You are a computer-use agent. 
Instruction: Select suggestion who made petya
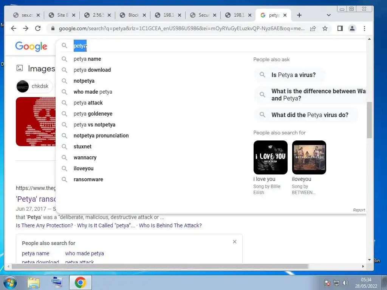pyautogui.click(x=93, y=92)
